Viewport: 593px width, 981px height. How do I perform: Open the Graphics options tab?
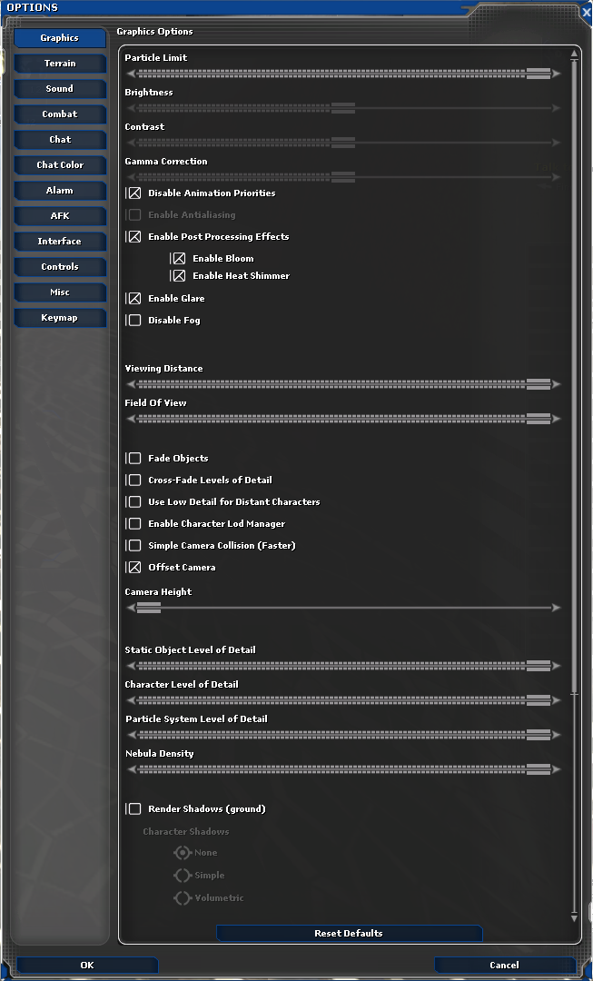pos(59,38)
